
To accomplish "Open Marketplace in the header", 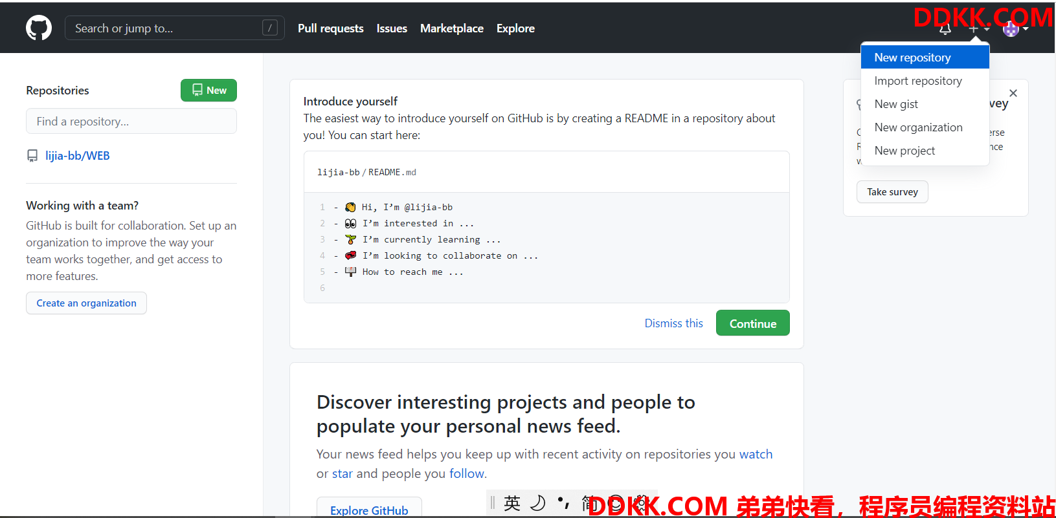I will 452,28.
